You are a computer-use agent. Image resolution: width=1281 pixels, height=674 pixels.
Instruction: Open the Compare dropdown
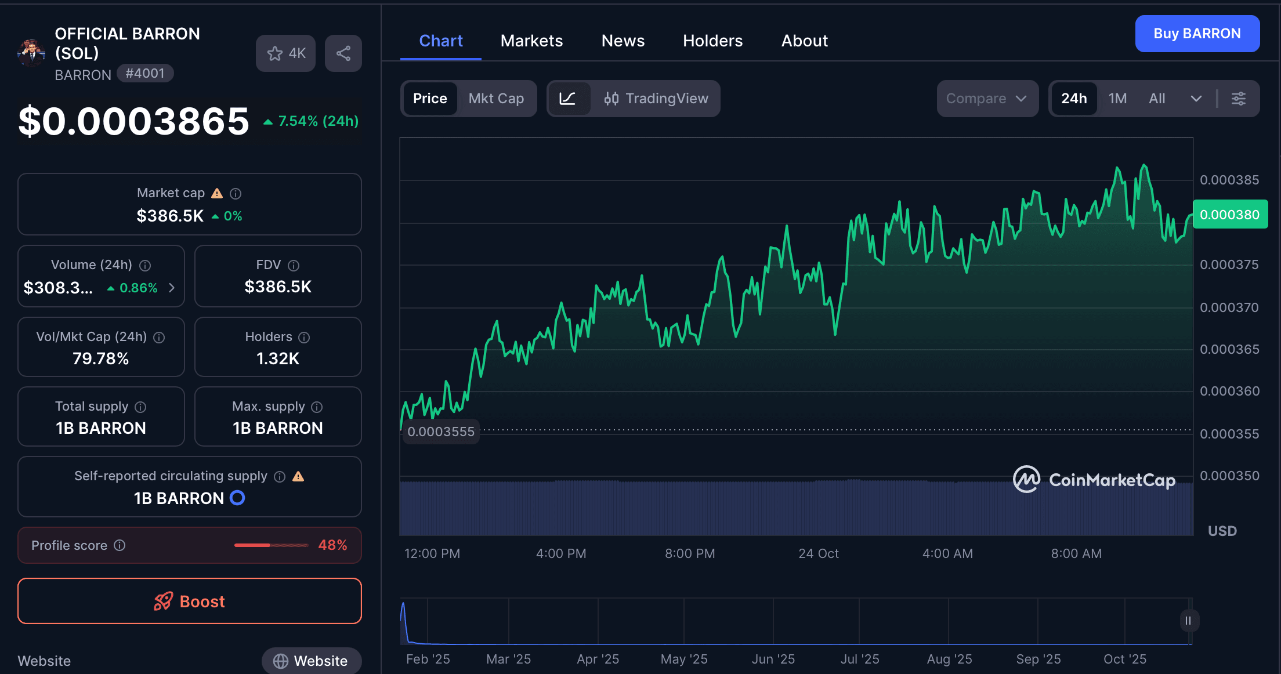987,99
